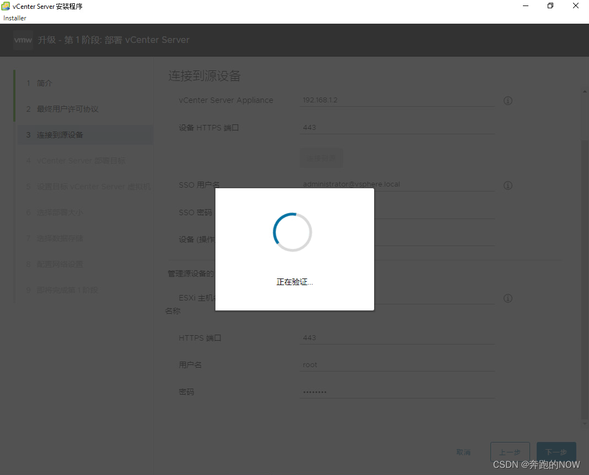Image resolution: width=589 pixels, height=475 pixels.
Task: Click the info icon beside ESXi 主机 field
Action: (x=508, y=298)
